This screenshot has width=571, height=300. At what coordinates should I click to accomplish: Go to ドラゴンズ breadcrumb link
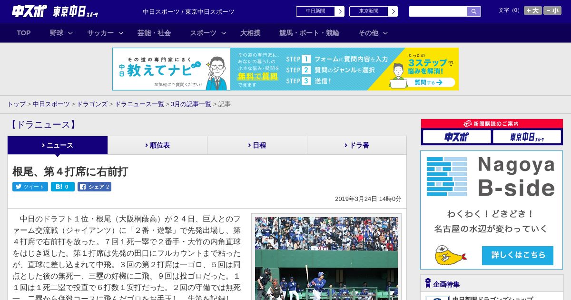pos(92,104)
